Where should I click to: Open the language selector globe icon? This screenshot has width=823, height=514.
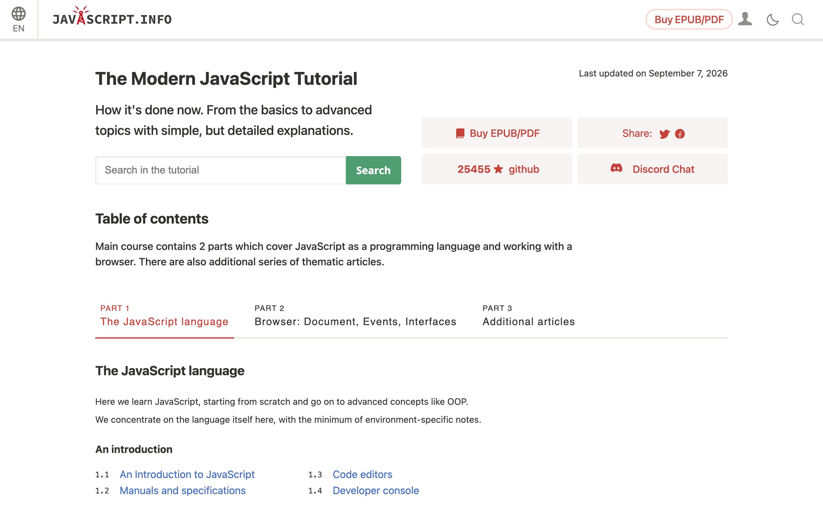[x=18, y=13]
